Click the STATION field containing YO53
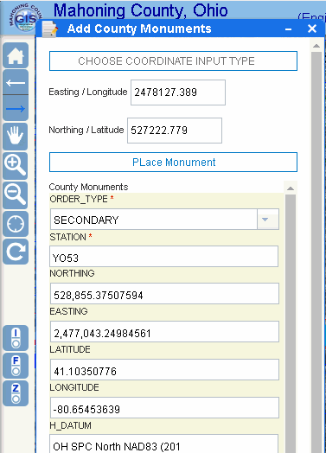 point(164,256)
